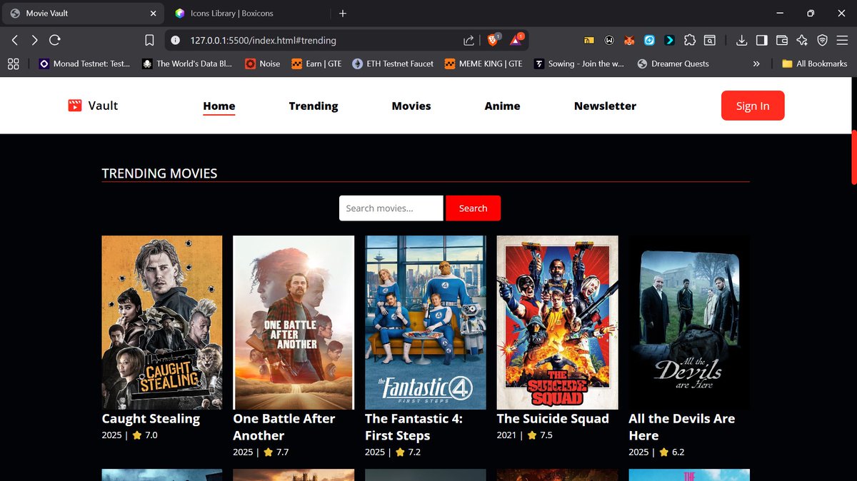This screenshot has height=481, width=857.
Task: Bookmark this page using the bookmark icon
Action: (149, 41)
